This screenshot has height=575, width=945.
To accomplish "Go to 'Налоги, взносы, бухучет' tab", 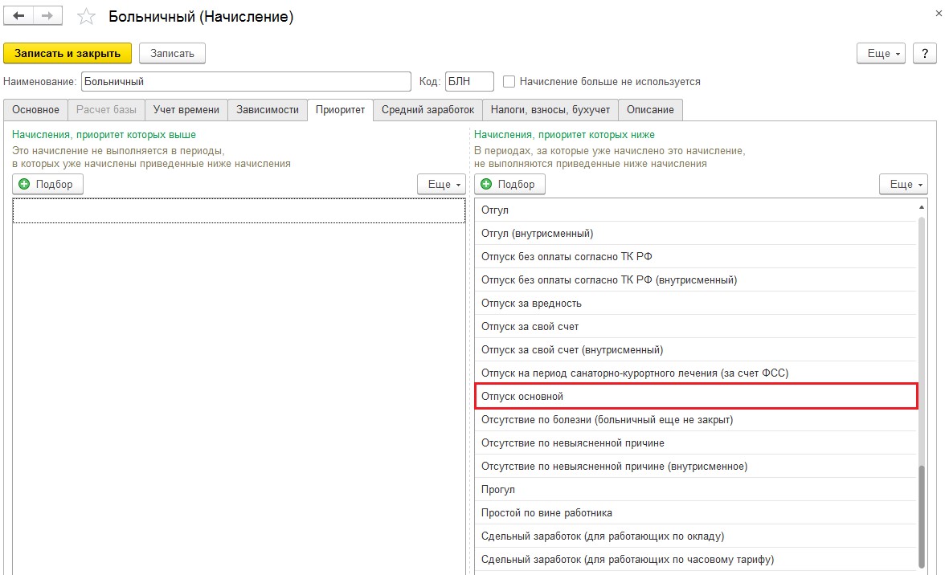I will pos(550,109).
